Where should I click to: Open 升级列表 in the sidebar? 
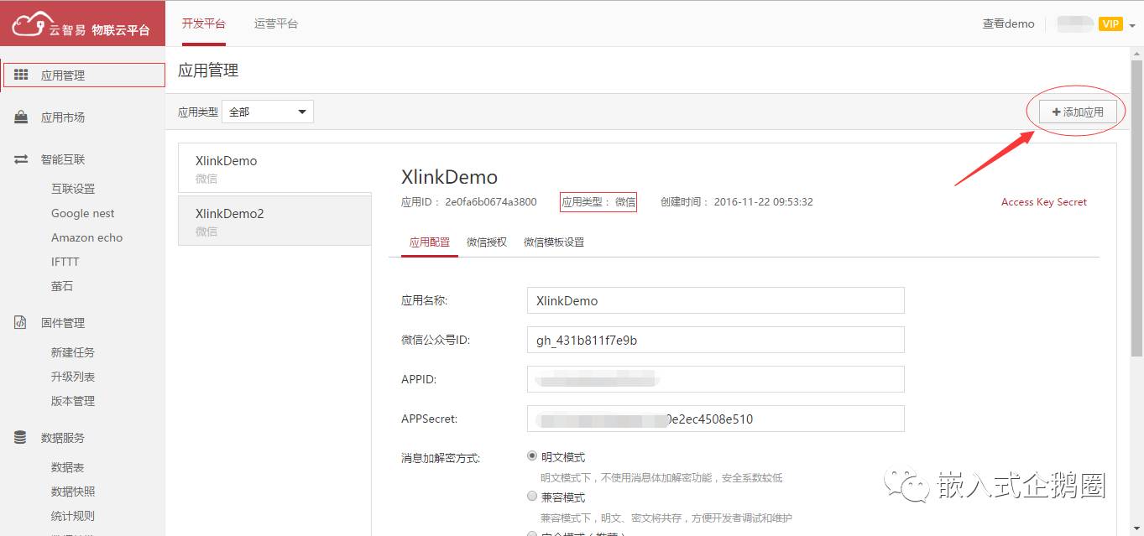tap(73, 377)
